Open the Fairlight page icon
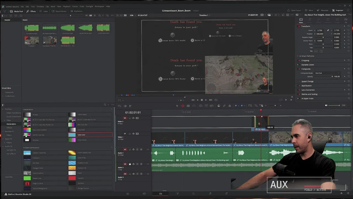353x199 pixels. (210, 194)
